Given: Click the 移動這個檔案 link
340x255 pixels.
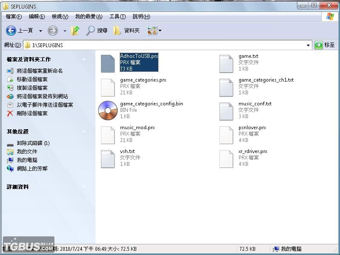Looking at the screenshot, I should pos(32,79).
